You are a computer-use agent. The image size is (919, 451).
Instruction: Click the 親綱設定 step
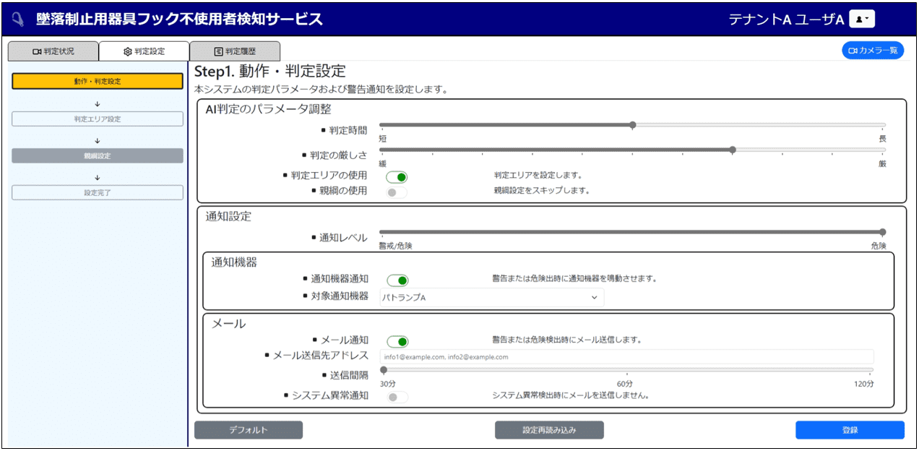coord(98,155)
